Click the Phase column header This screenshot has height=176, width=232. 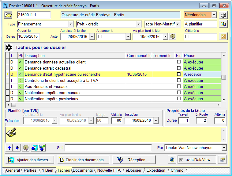[x=202, y=55]
